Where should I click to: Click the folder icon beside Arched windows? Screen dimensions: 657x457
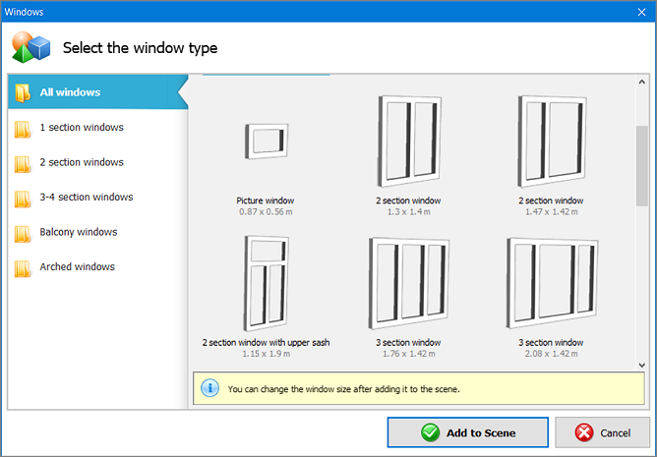[x=23, y=269]
